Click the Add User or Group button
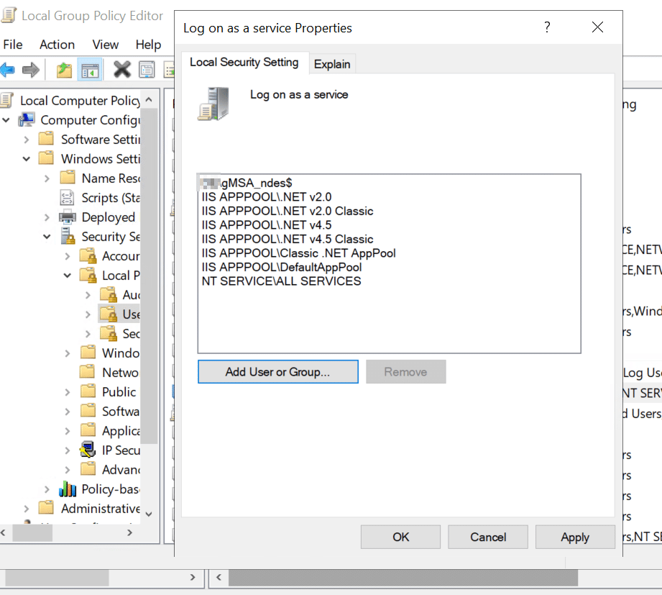 277,371
